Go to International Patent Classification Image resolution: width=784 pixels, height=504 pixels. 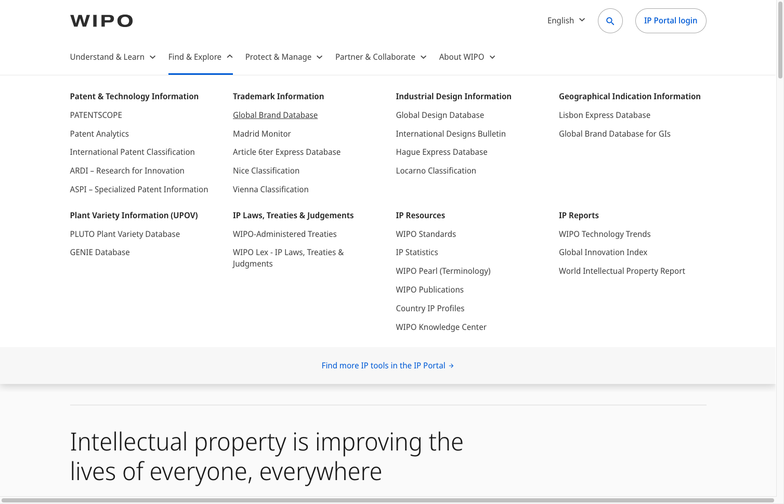133,152
